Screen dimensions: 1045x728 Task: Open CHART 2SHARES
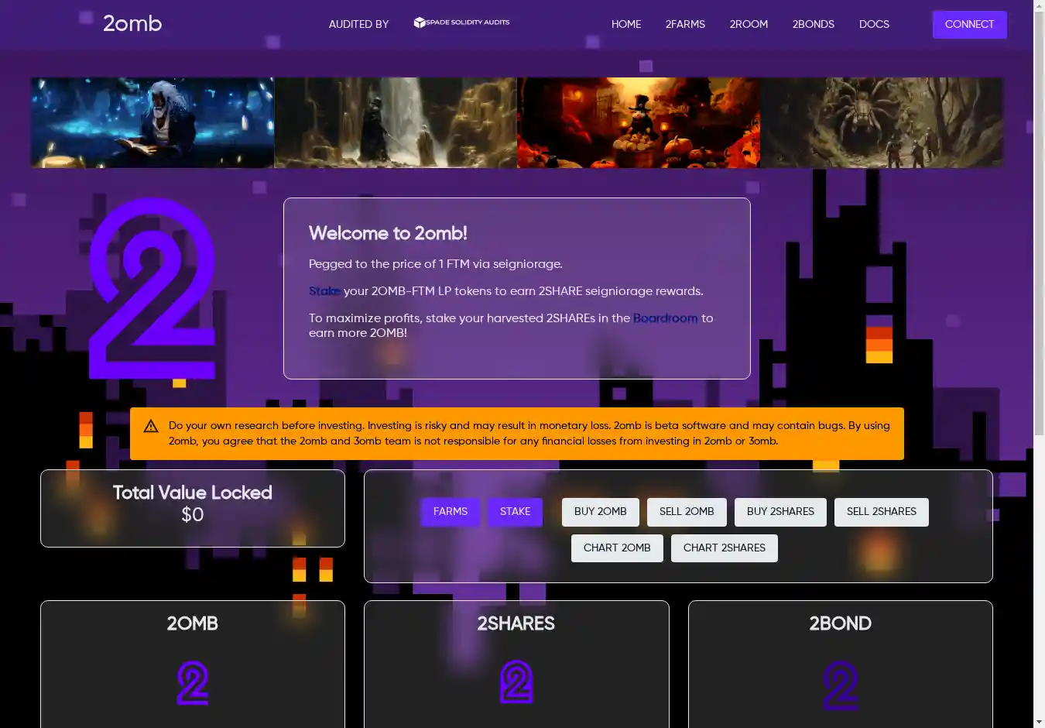click(x=724, y=548)
